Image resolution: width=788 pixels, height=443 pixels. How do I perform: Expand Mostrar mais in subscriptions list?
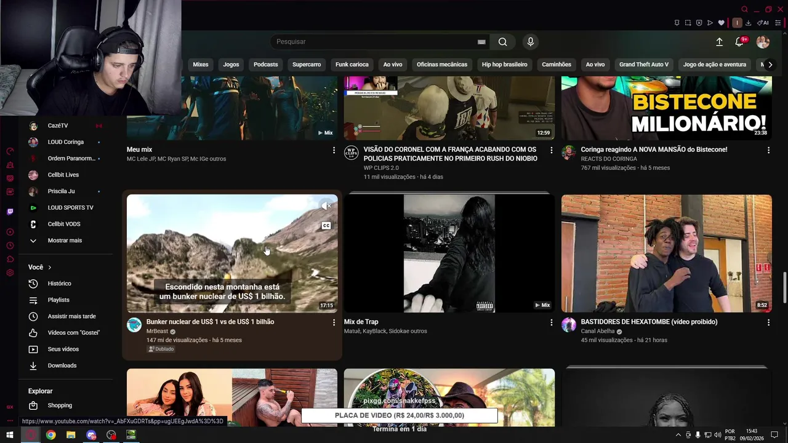pos(65,241)
